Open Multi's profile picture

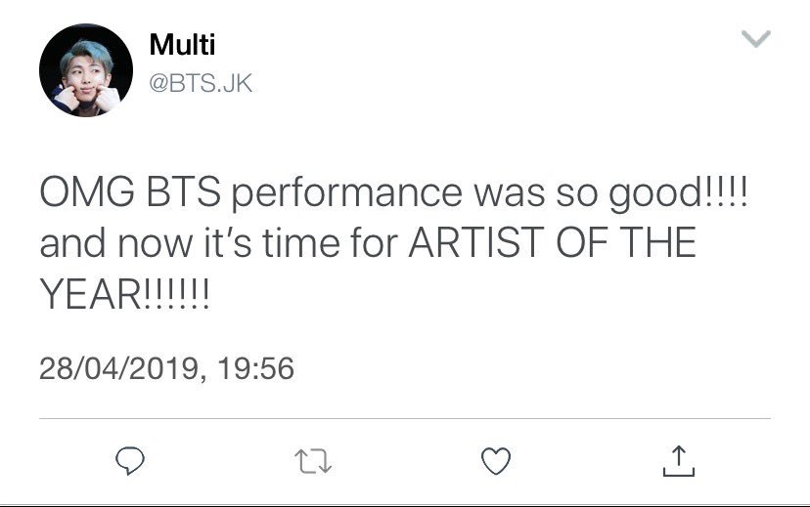pyautogui.click(x=86, y=70)
